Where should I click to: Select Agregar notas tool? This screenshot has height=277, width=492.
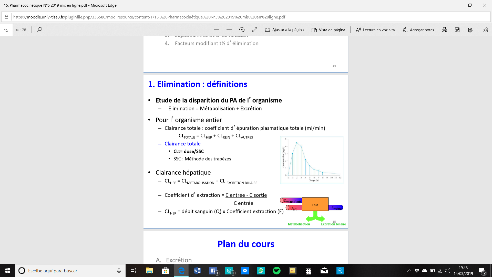click(x=418, y=30)
